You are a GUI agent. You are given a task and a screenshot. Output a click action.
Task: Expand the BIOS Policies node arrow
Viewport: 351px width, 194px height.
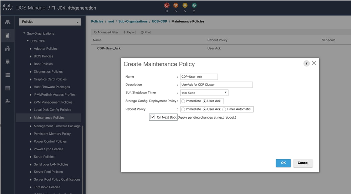pos(31,56)
